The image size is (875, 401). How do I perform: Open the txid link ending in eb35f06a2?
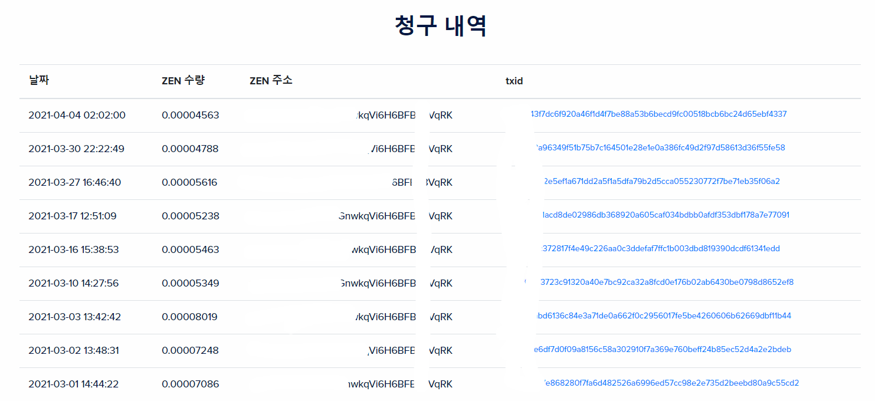[x=661, y=182]
